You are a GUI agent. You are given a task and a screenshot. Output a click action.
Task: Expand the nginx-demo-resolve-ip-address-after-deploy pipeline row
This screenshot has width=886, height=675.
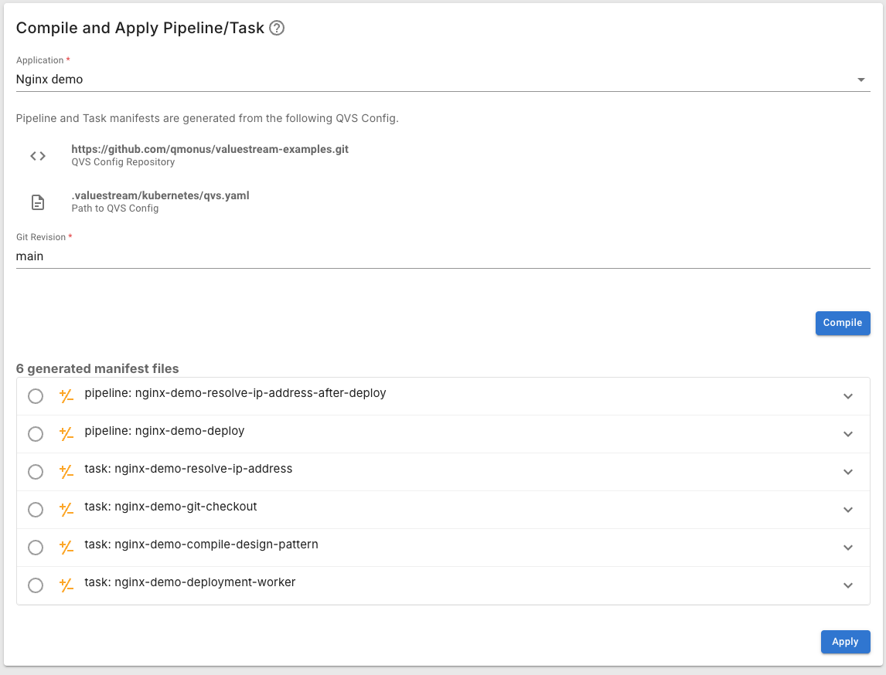(x=848, y=396)
